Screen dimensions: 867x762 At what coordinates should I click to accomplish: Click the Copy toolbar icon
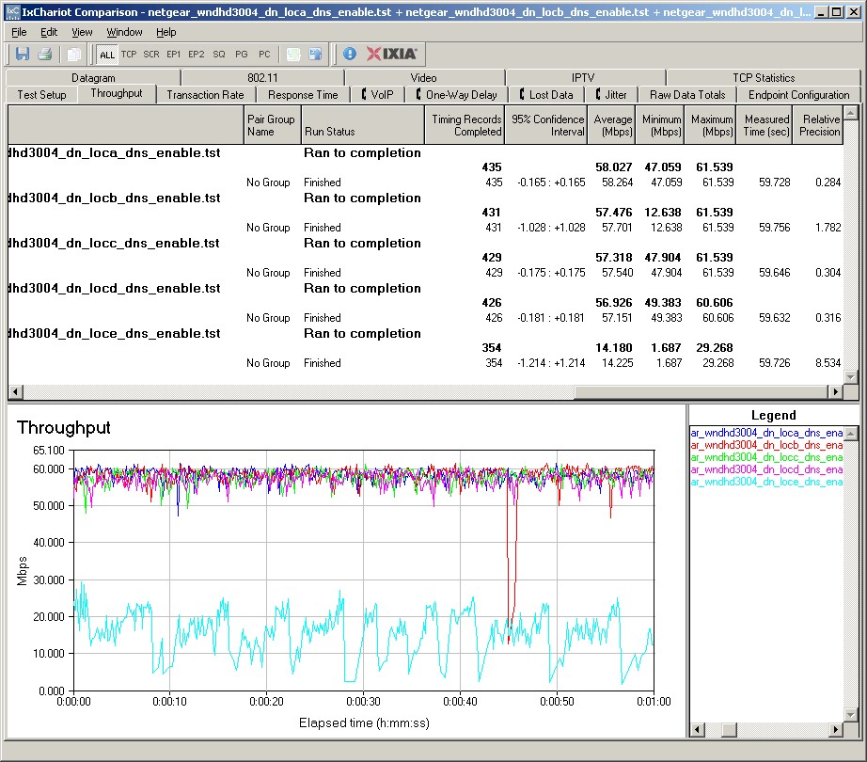coord(73,55)
